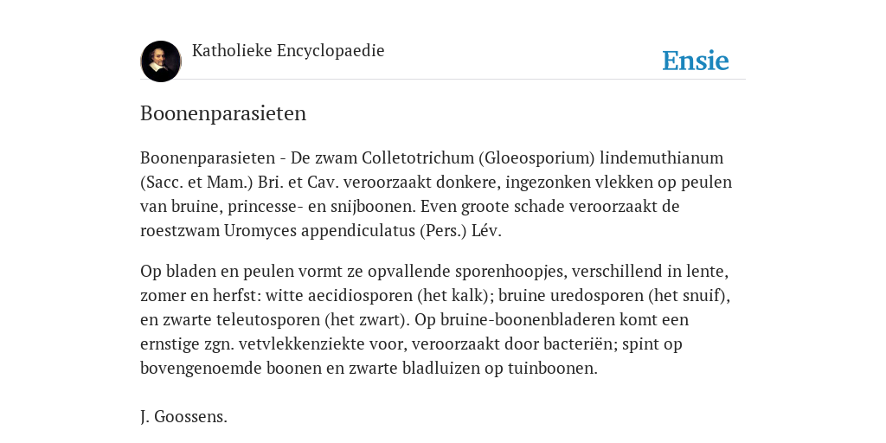This screenshot has width=886, height=443.
Task: Click the author name J. Goossens
Action: click(x=183, y=417)
